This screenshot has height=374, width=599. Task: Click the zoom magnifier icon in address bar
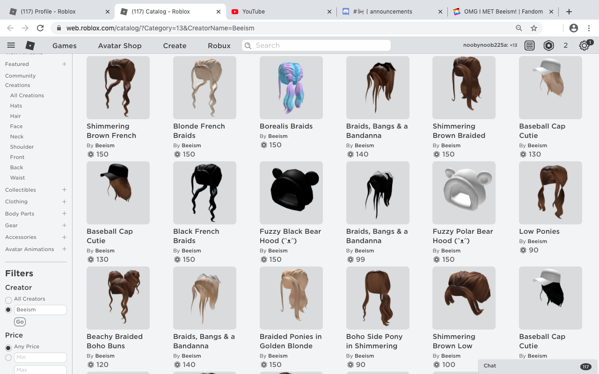point(519,28)
